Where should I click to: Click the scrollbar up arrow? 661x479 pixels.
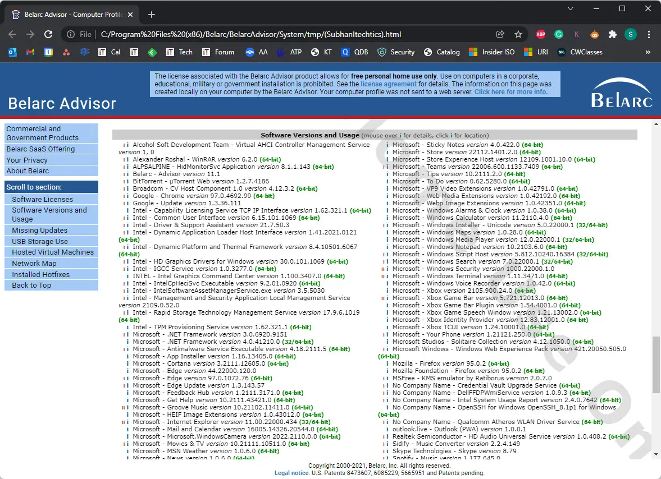click(656, 125)
